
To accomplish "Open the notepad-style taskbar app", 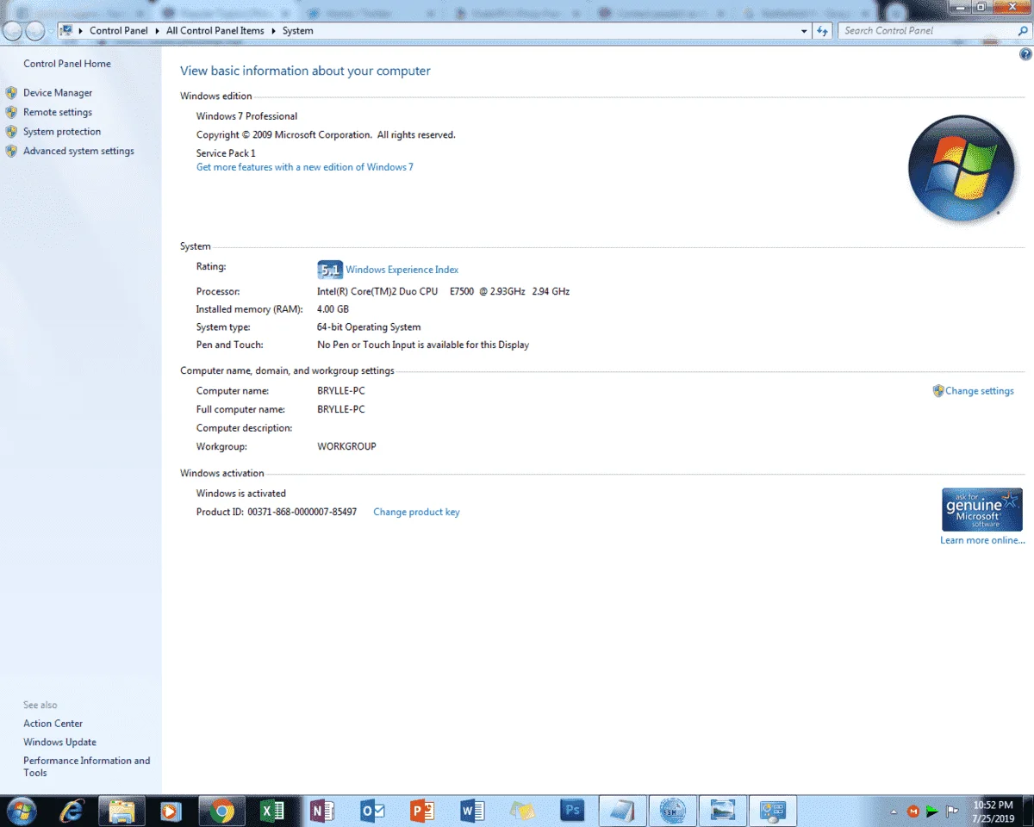I will [622, 811].
